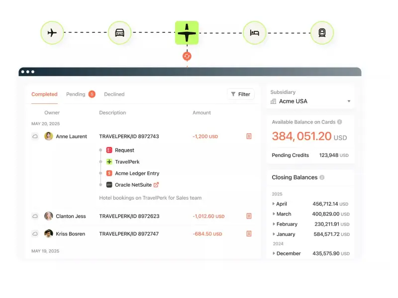Switch to the Declined tab
This screenshot has width=398, height=298.
[x=114, y=94]
